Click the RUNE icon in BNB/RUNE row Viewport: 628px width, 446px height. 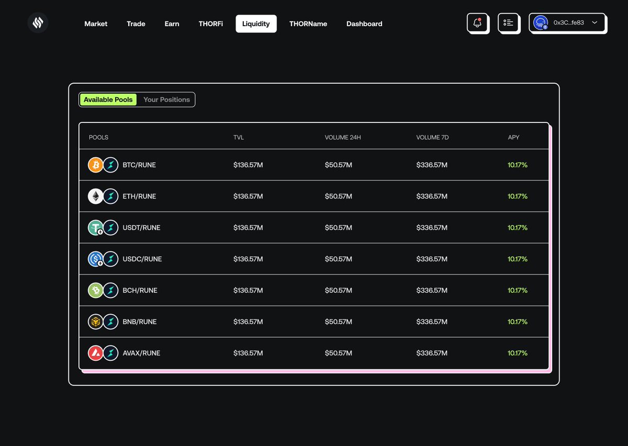coord(110,322)
